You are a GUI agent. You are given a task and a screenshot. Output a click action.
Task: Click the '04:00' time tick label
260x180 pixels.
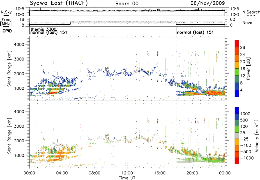point(62,173)
